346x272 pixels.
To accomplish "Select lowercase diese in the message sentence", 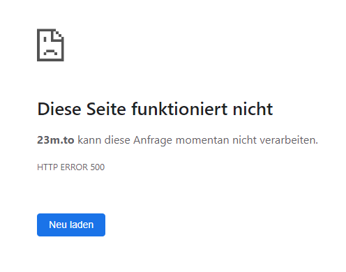I will (x=117, y=140).
